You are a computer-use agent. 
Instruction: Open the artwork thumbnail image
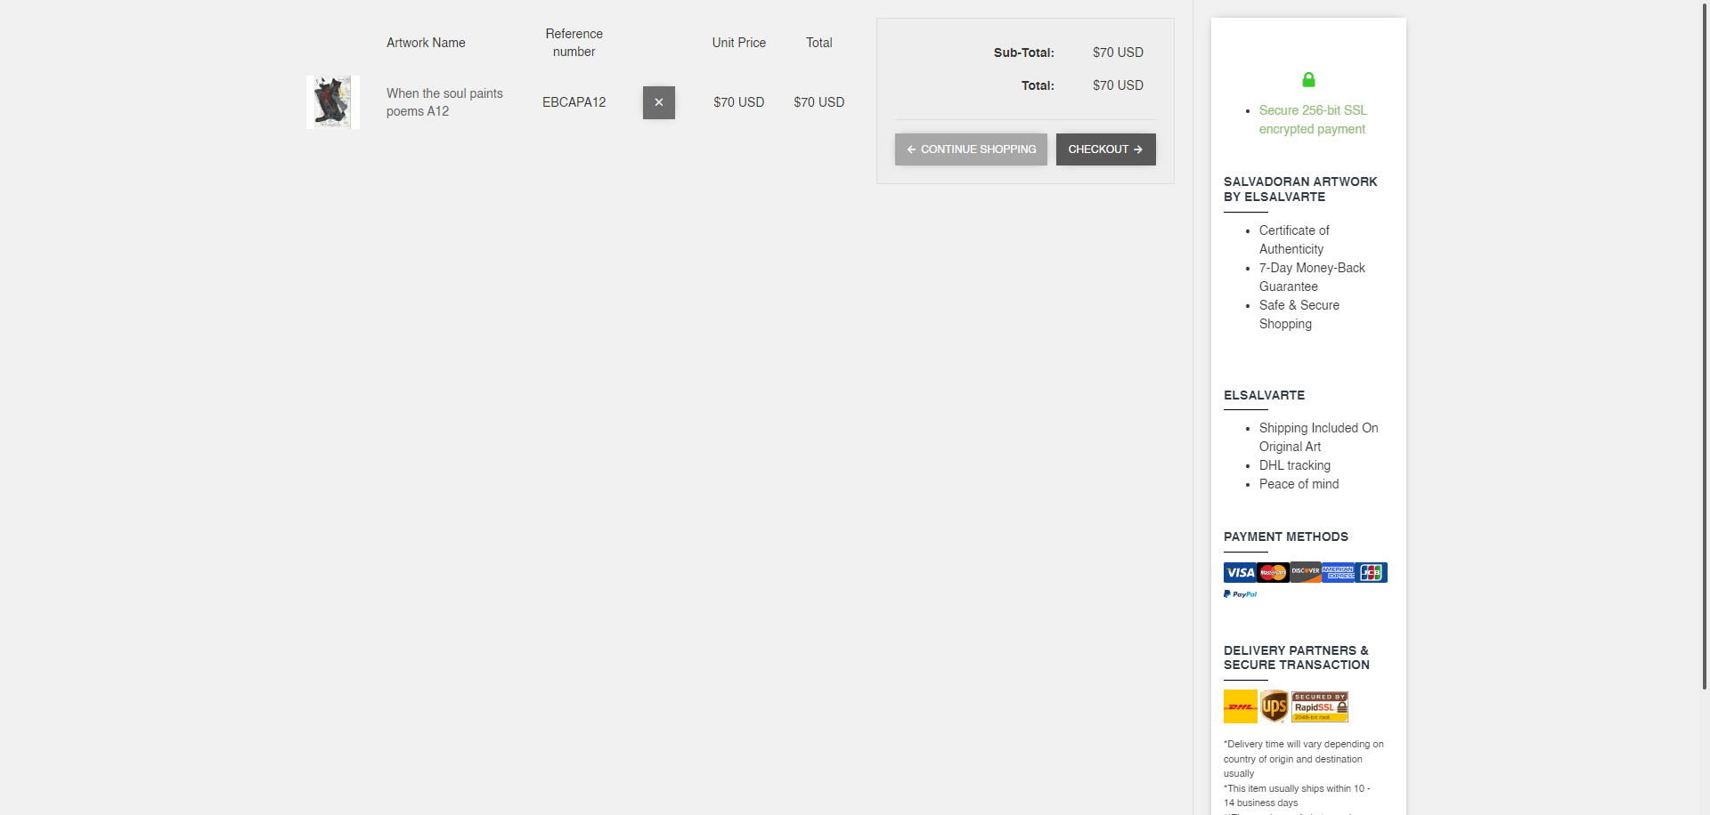tap(332, 102)
